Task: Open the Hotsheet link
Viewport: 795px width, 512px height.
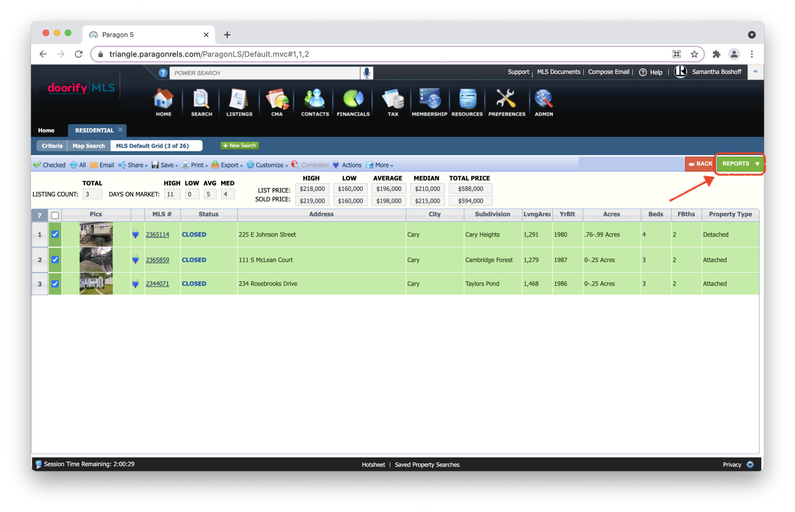Action: (x=373, y=465)
